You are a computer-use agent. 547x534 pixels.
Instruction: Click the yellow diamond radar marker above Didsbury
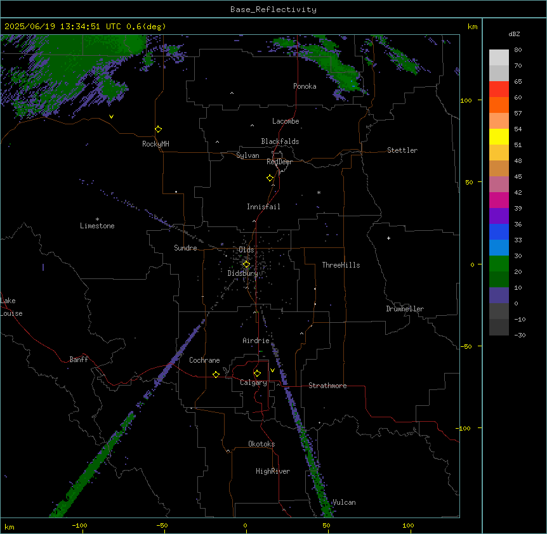(x=246, y=264)
